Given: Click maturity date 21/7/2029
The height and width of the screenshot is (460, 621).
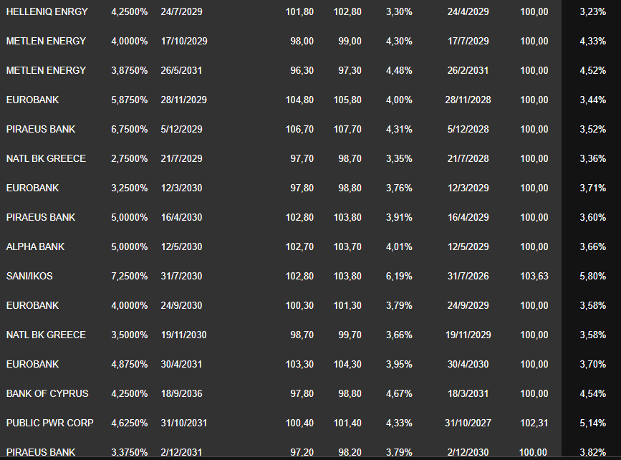Looking at the screenshot, I should 181,158.
